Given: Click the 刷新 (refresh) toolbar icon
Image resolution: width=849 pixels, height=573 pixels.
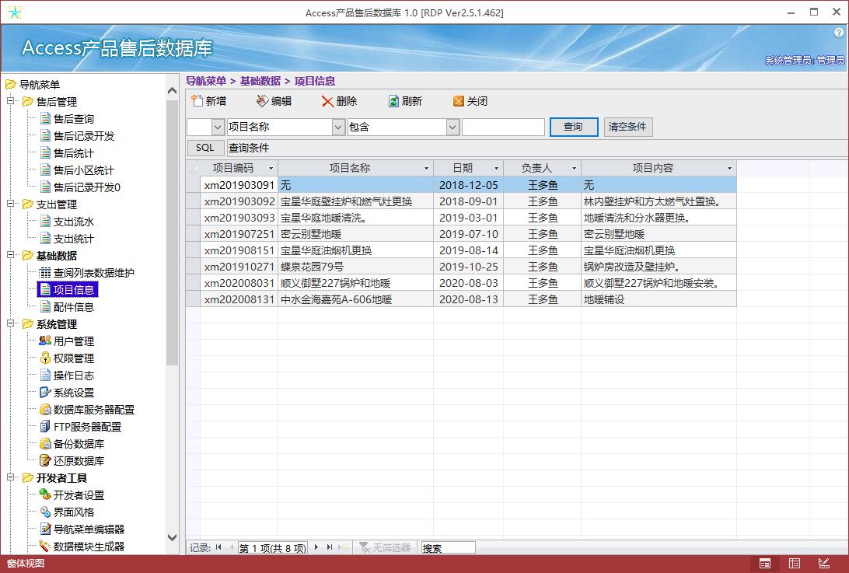Looking at the screenshot, I should [393, 101].
